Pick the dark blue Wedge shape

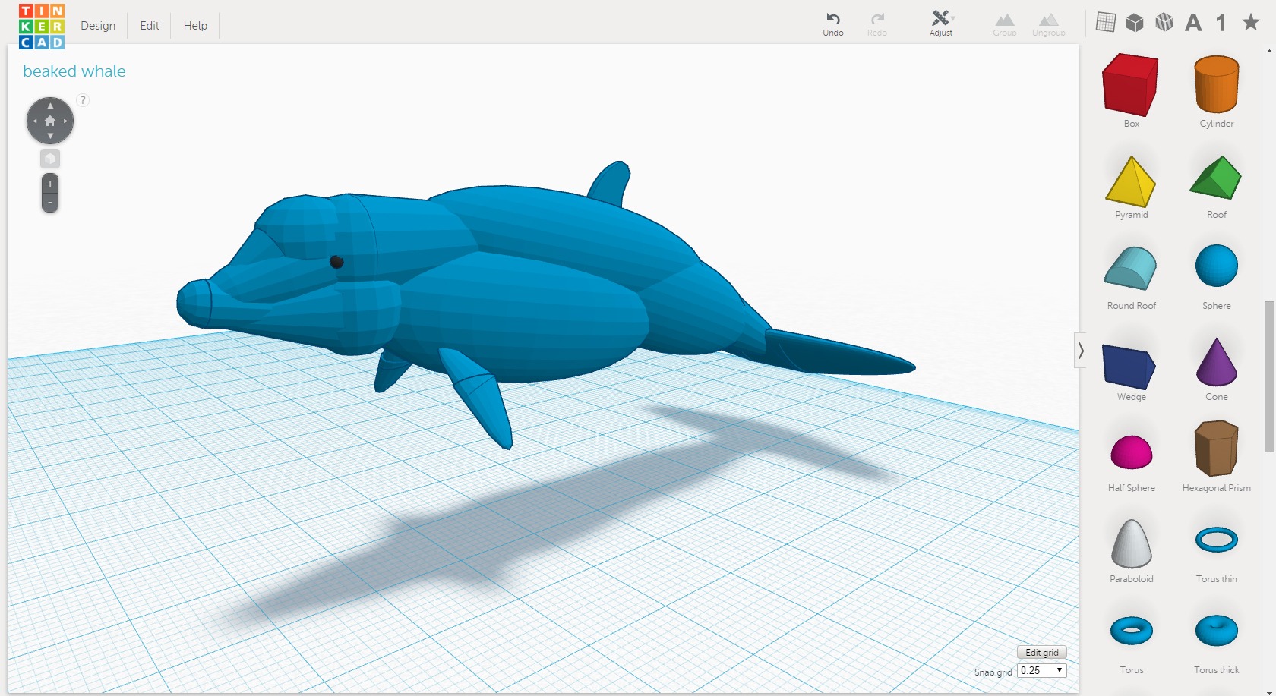(1129, 367)
